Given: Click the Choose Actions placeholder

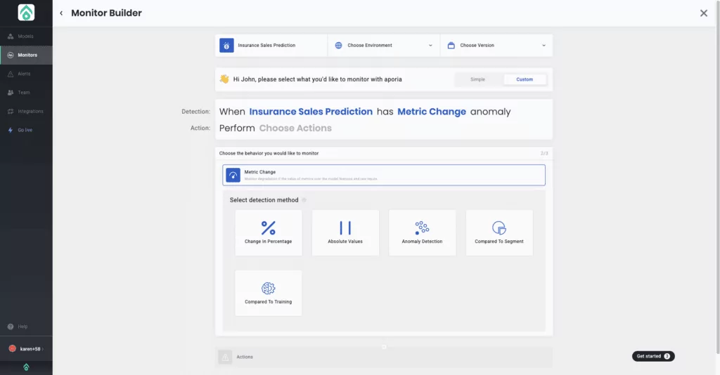Looking at the screenshot, I should click(295, 128).
